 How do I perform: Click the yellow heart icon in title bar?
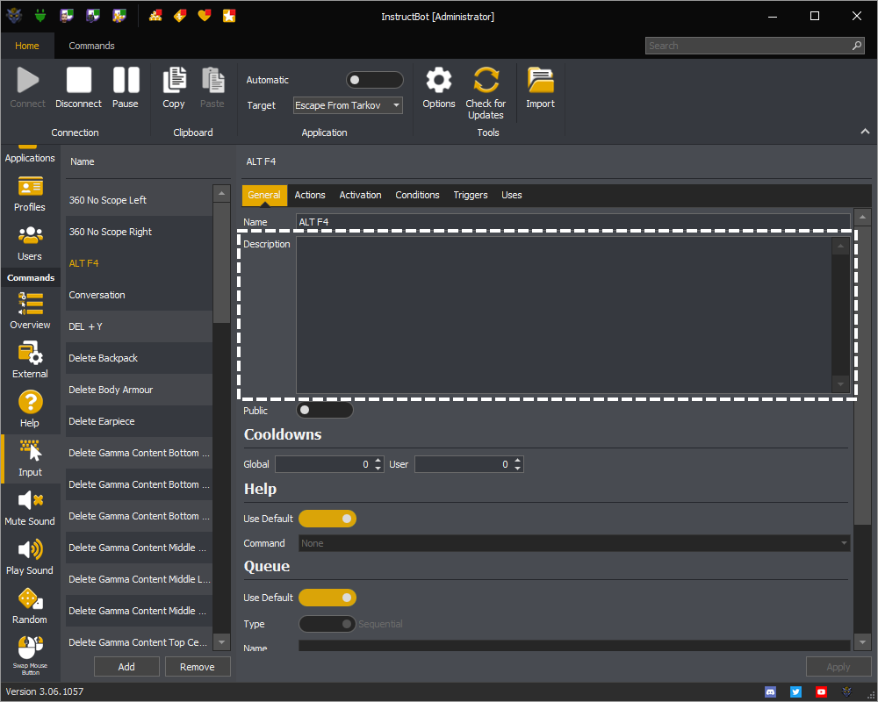point(205,16)
